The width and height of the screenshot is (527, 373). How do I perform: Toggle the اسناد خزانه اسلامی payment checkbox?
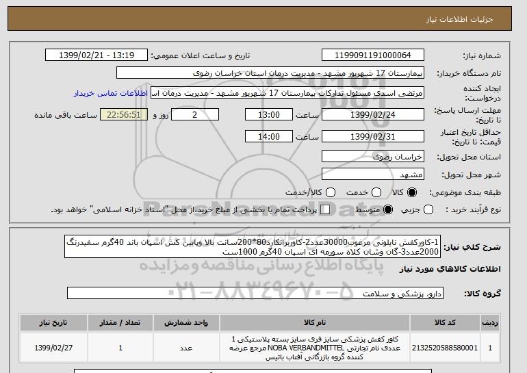click(325, 209)
